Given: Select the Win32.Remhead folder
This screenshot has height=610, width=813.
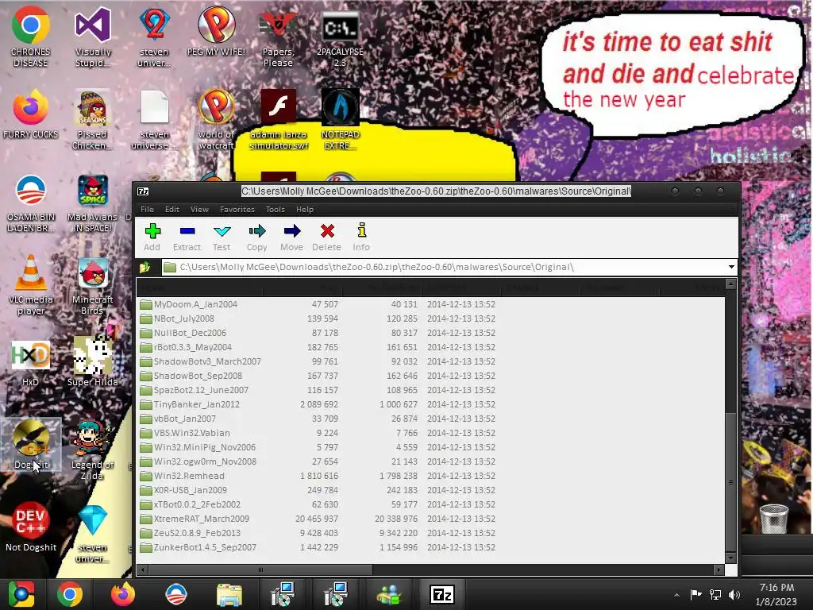Looking at the screenshot, I should click(x=182, y=476).
